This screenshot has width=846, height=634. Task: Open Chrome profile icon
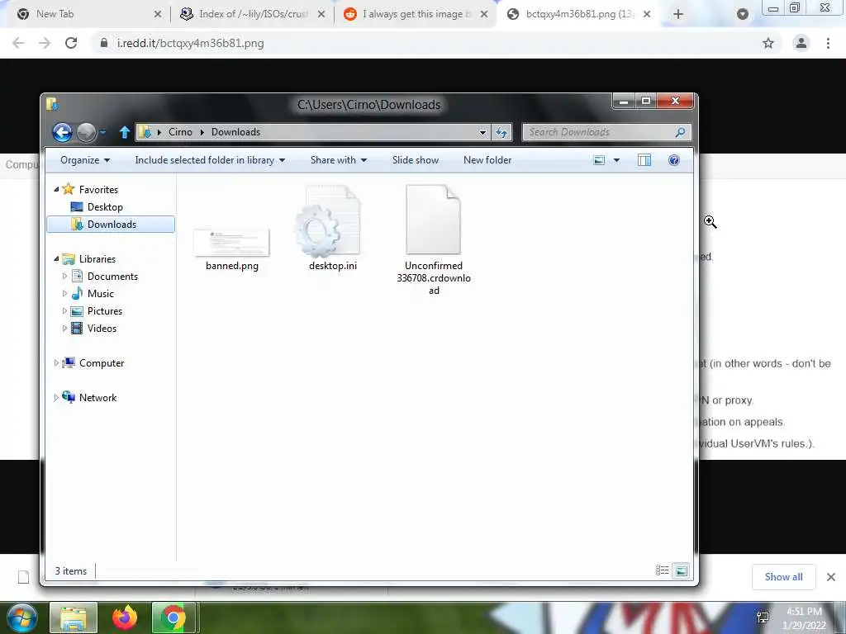(801, 43)
